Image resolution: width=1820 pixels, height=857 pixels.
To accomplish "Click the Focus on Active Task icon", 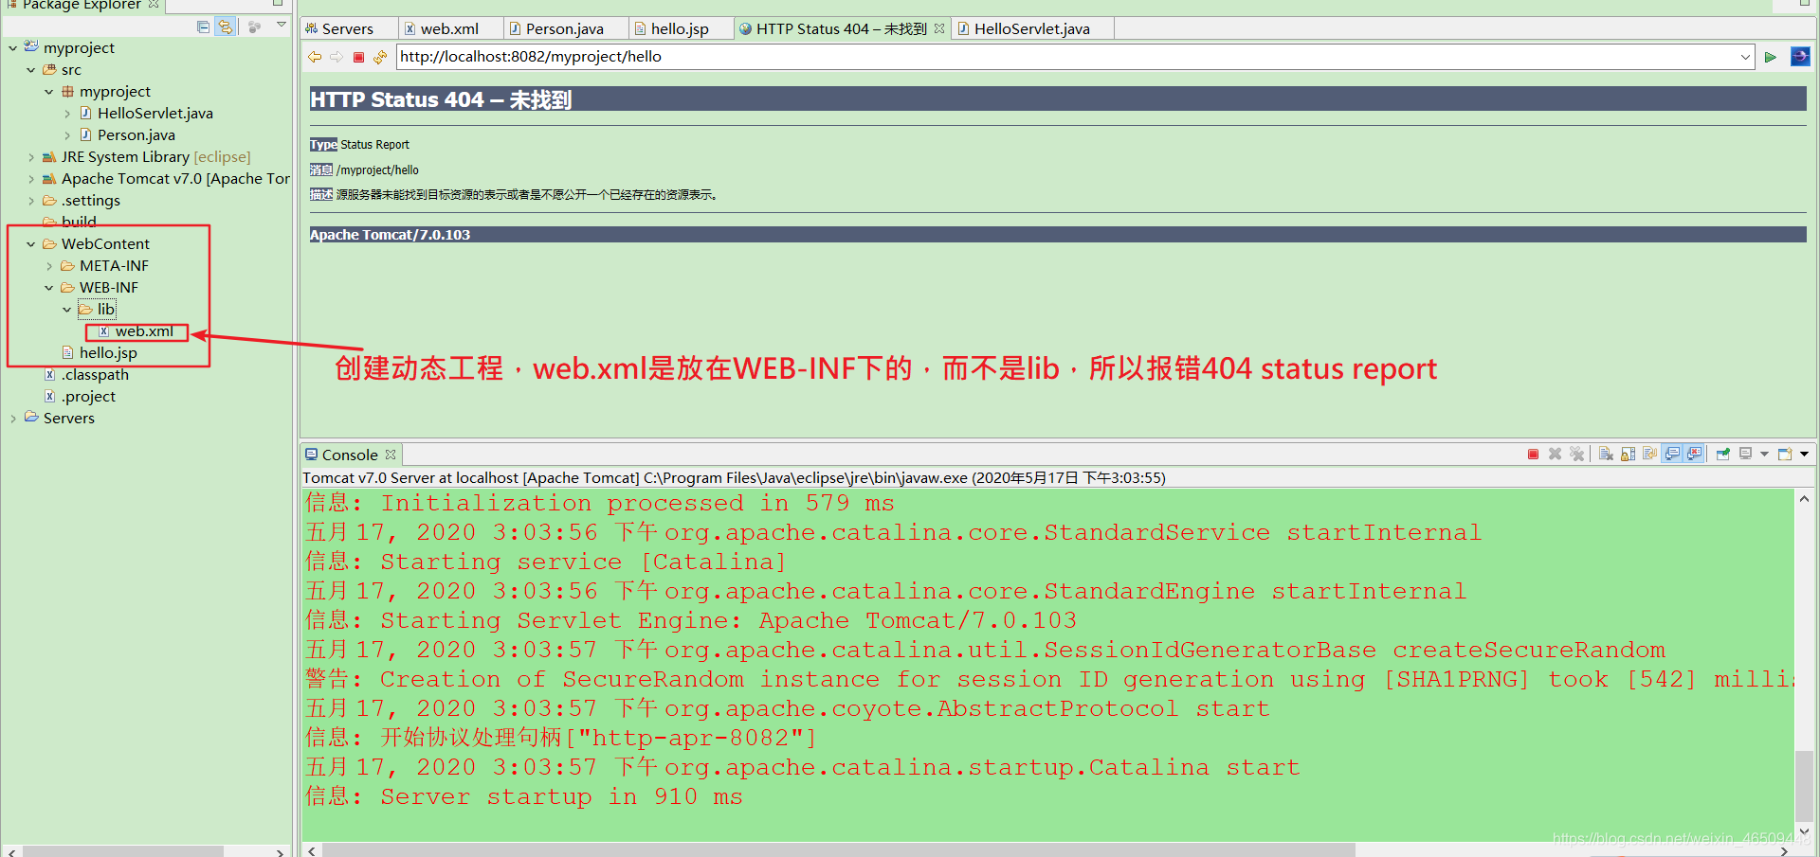I will (x=254, y=27).
